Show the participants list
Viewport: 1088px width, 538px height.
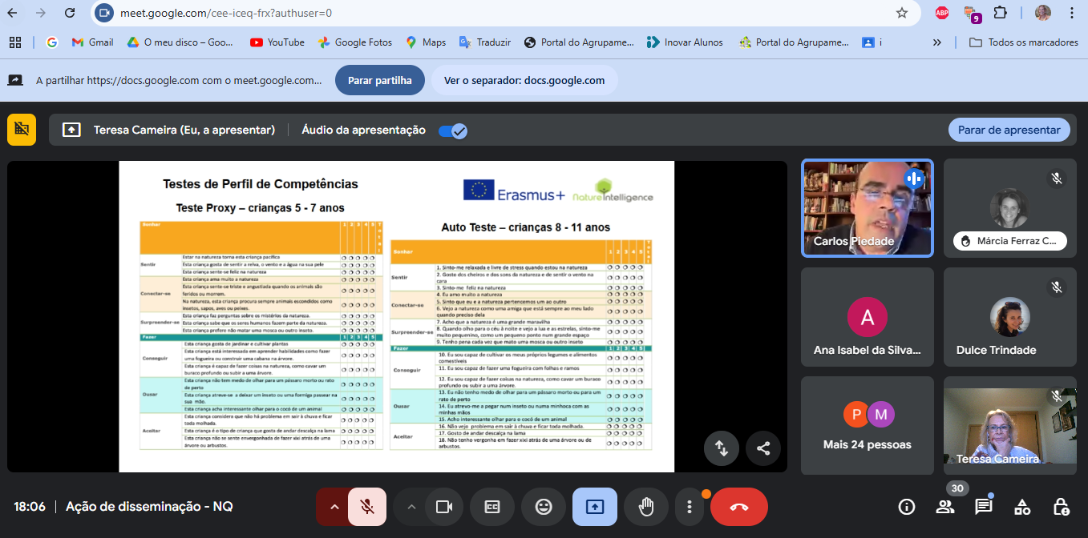point(945,507)
